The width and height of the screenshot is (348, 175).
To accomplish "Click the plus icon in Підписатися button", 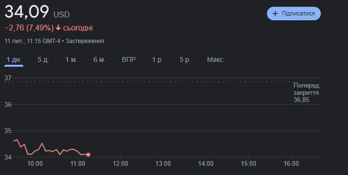I will click(275, 14).
